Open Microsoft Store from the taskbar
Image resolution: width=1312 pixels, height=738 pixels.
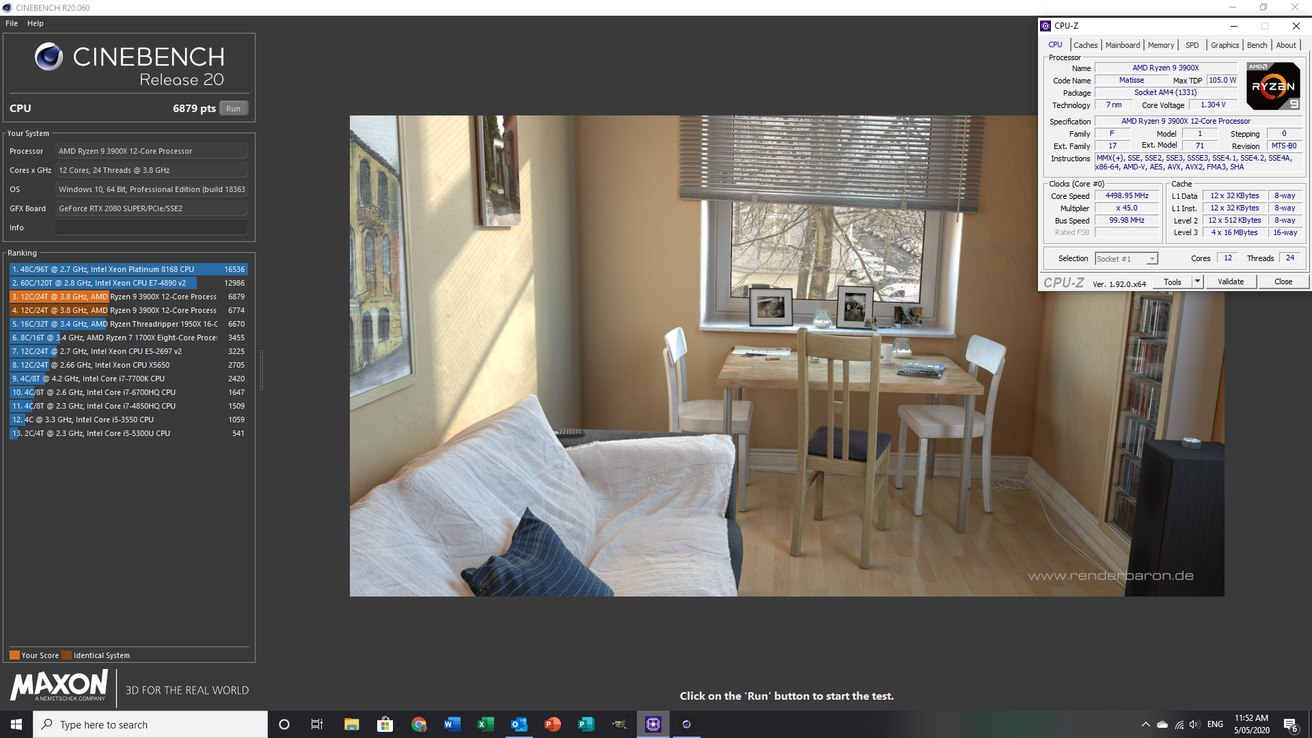(x=385, y=724)
